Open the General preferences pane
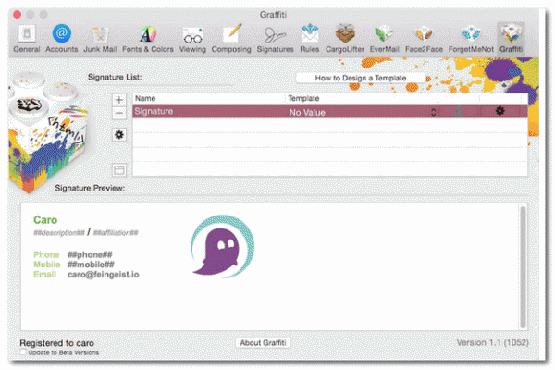The width and height of the screenshot is (555, 370). coord(27,39)
